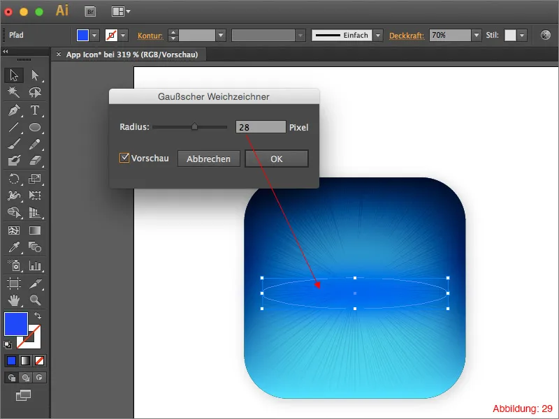Select the Hand tool
Viewport: 559px width, 419px height.
tap(14, 300)
